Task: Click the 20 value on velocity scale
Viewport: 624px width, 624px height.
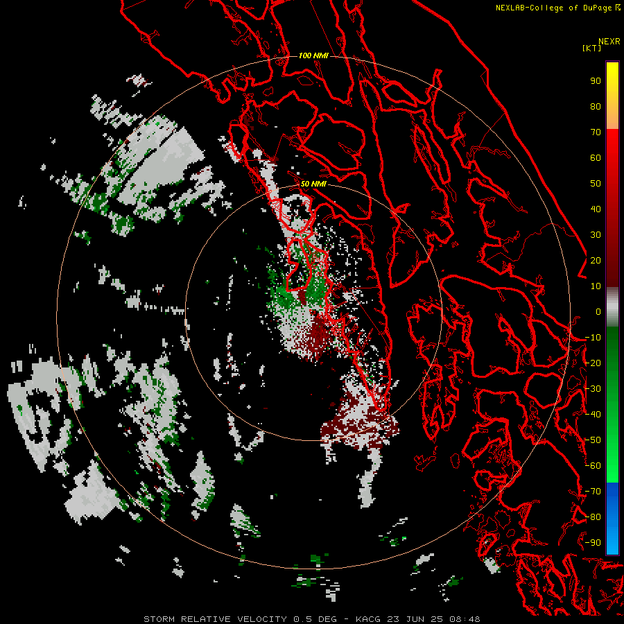Action: (x=596, y=260)
